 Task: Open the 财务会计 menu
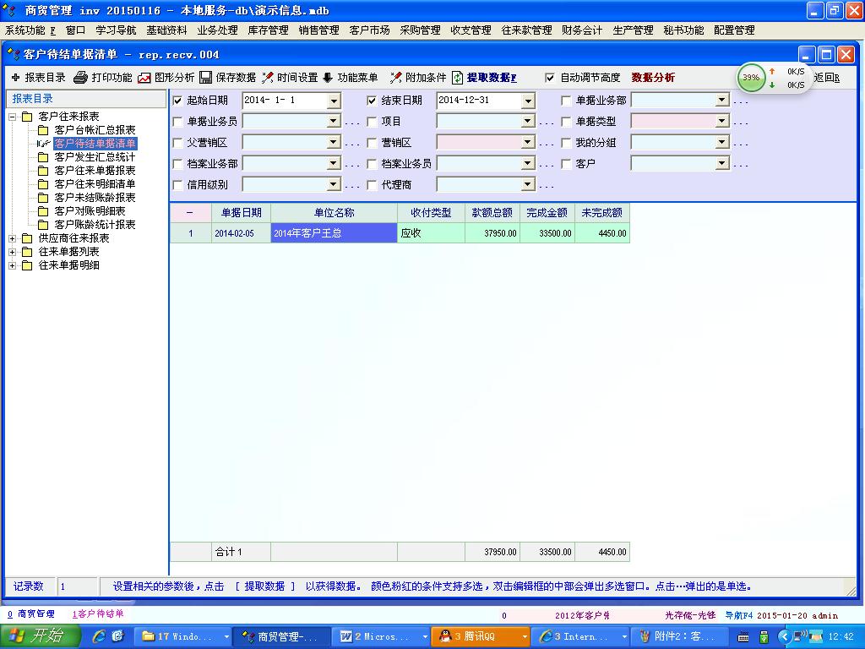[x=582, y=30]
